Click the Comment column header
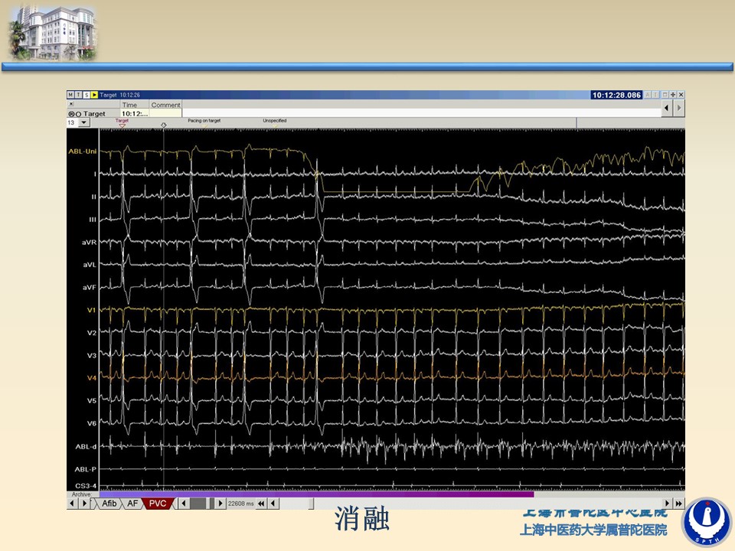 165,105
